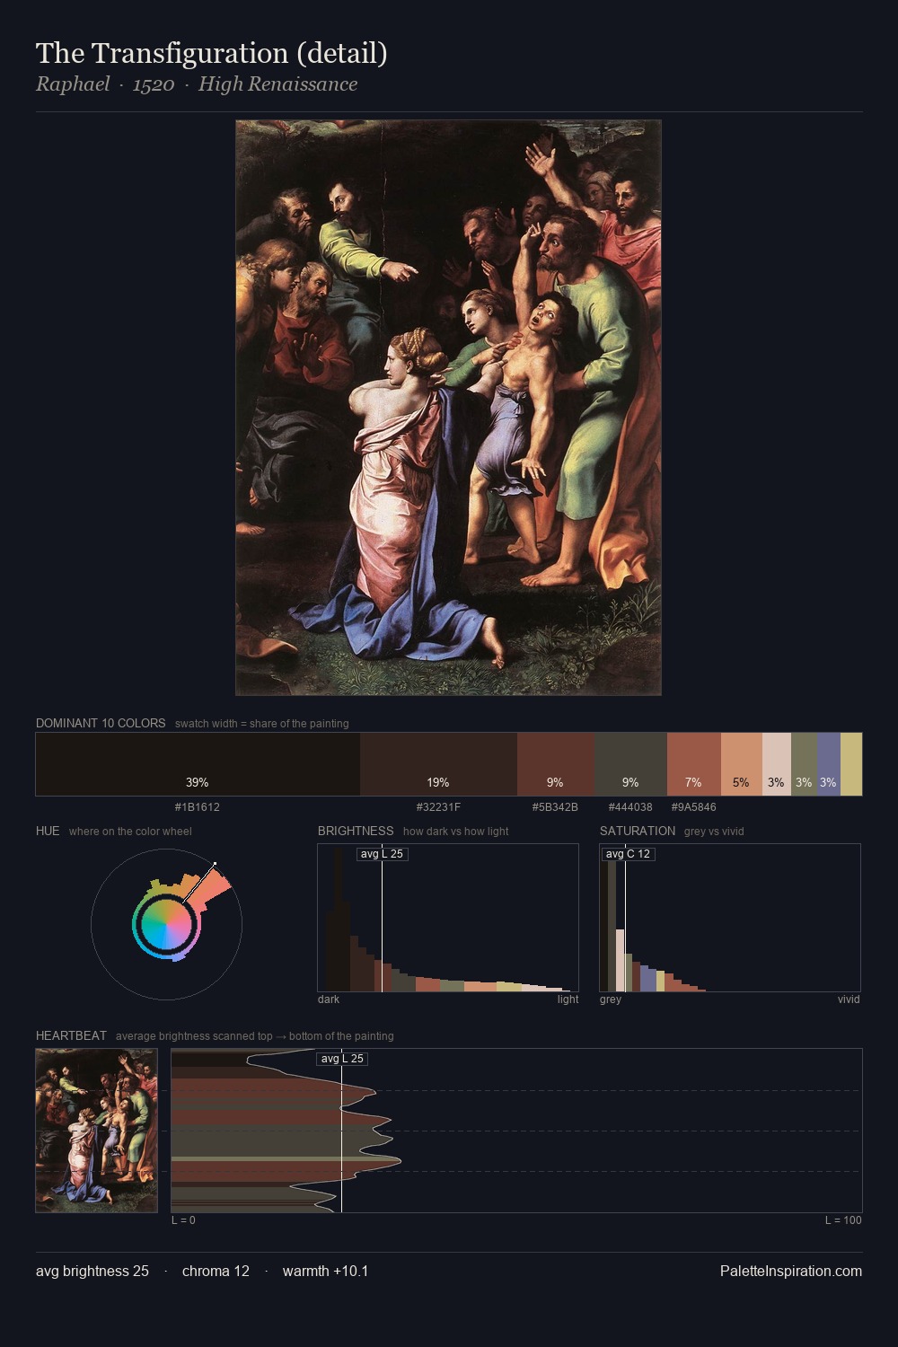Choose the 5% peach swatch
Image resolution: width=898 pixels, height=1347 pixels.
[741, 764]
